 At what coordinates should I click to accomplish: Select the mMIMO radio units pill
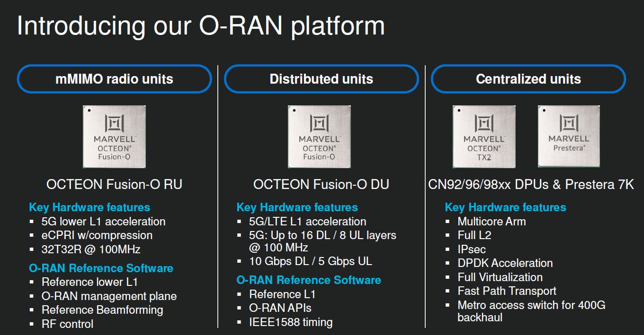click(114, 79)
